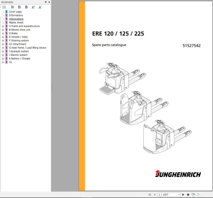Collapse the Bookmarks panel with left arrow

[x=49, y=2]
